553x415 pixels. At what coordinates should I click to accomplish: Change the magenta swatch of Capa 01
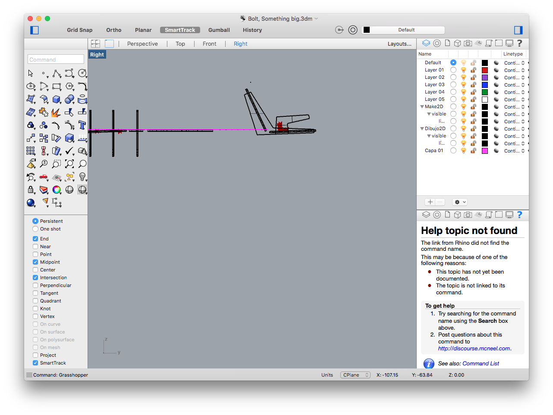485,150
